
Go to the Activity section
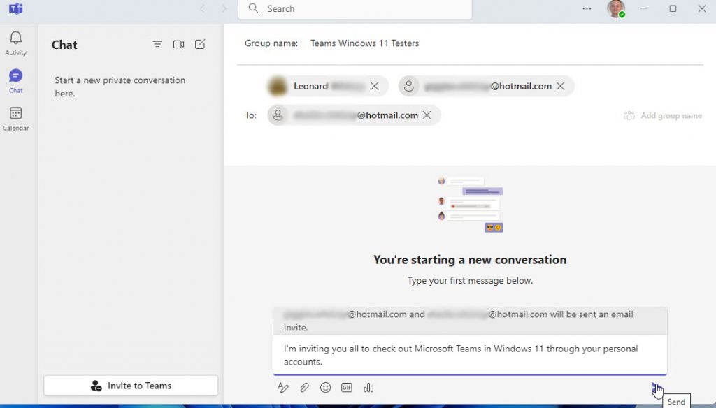tap(15, 42)
